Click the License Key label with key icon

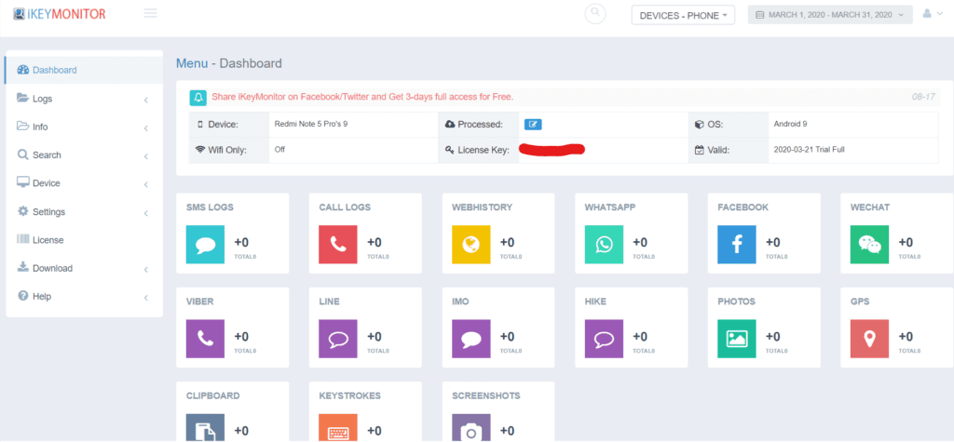coord(477,150)
